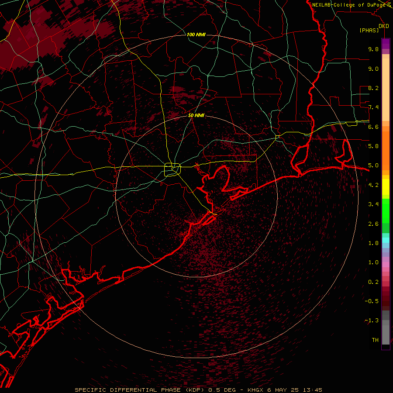Click the "SPECIFIC DIFFERENTIAL PHASE (KDP)" caption text
Screen dimensions: 393x393
tap(139, 390)
